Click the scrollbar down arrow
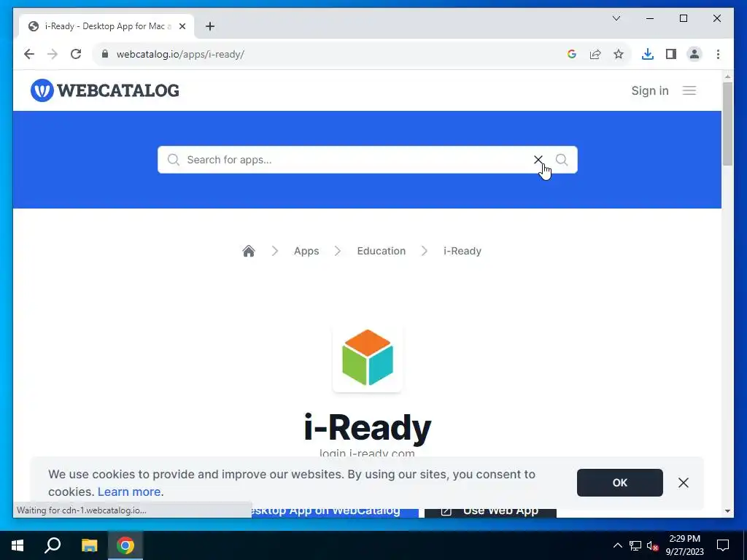 (x=727, y=511)
